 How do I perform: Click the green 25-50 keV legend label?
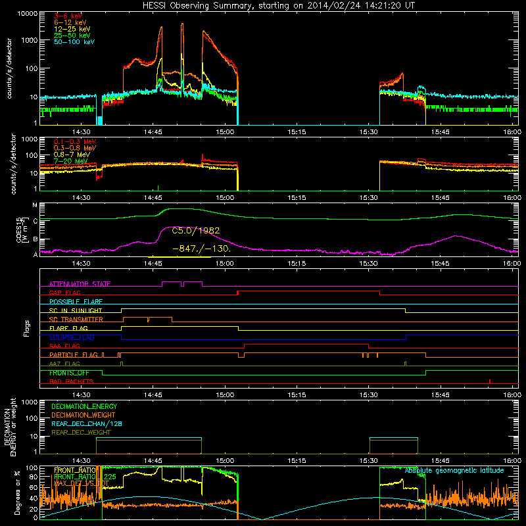click(72, 36)
